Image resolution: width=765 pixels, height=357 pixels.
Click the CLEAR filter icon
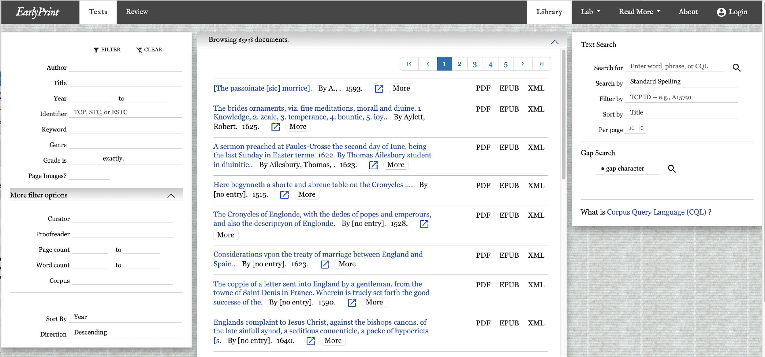[139, 50]
